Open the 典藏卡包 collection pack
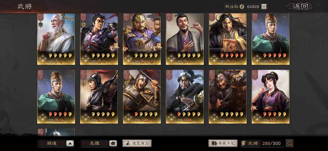 [x=223, y=143]
